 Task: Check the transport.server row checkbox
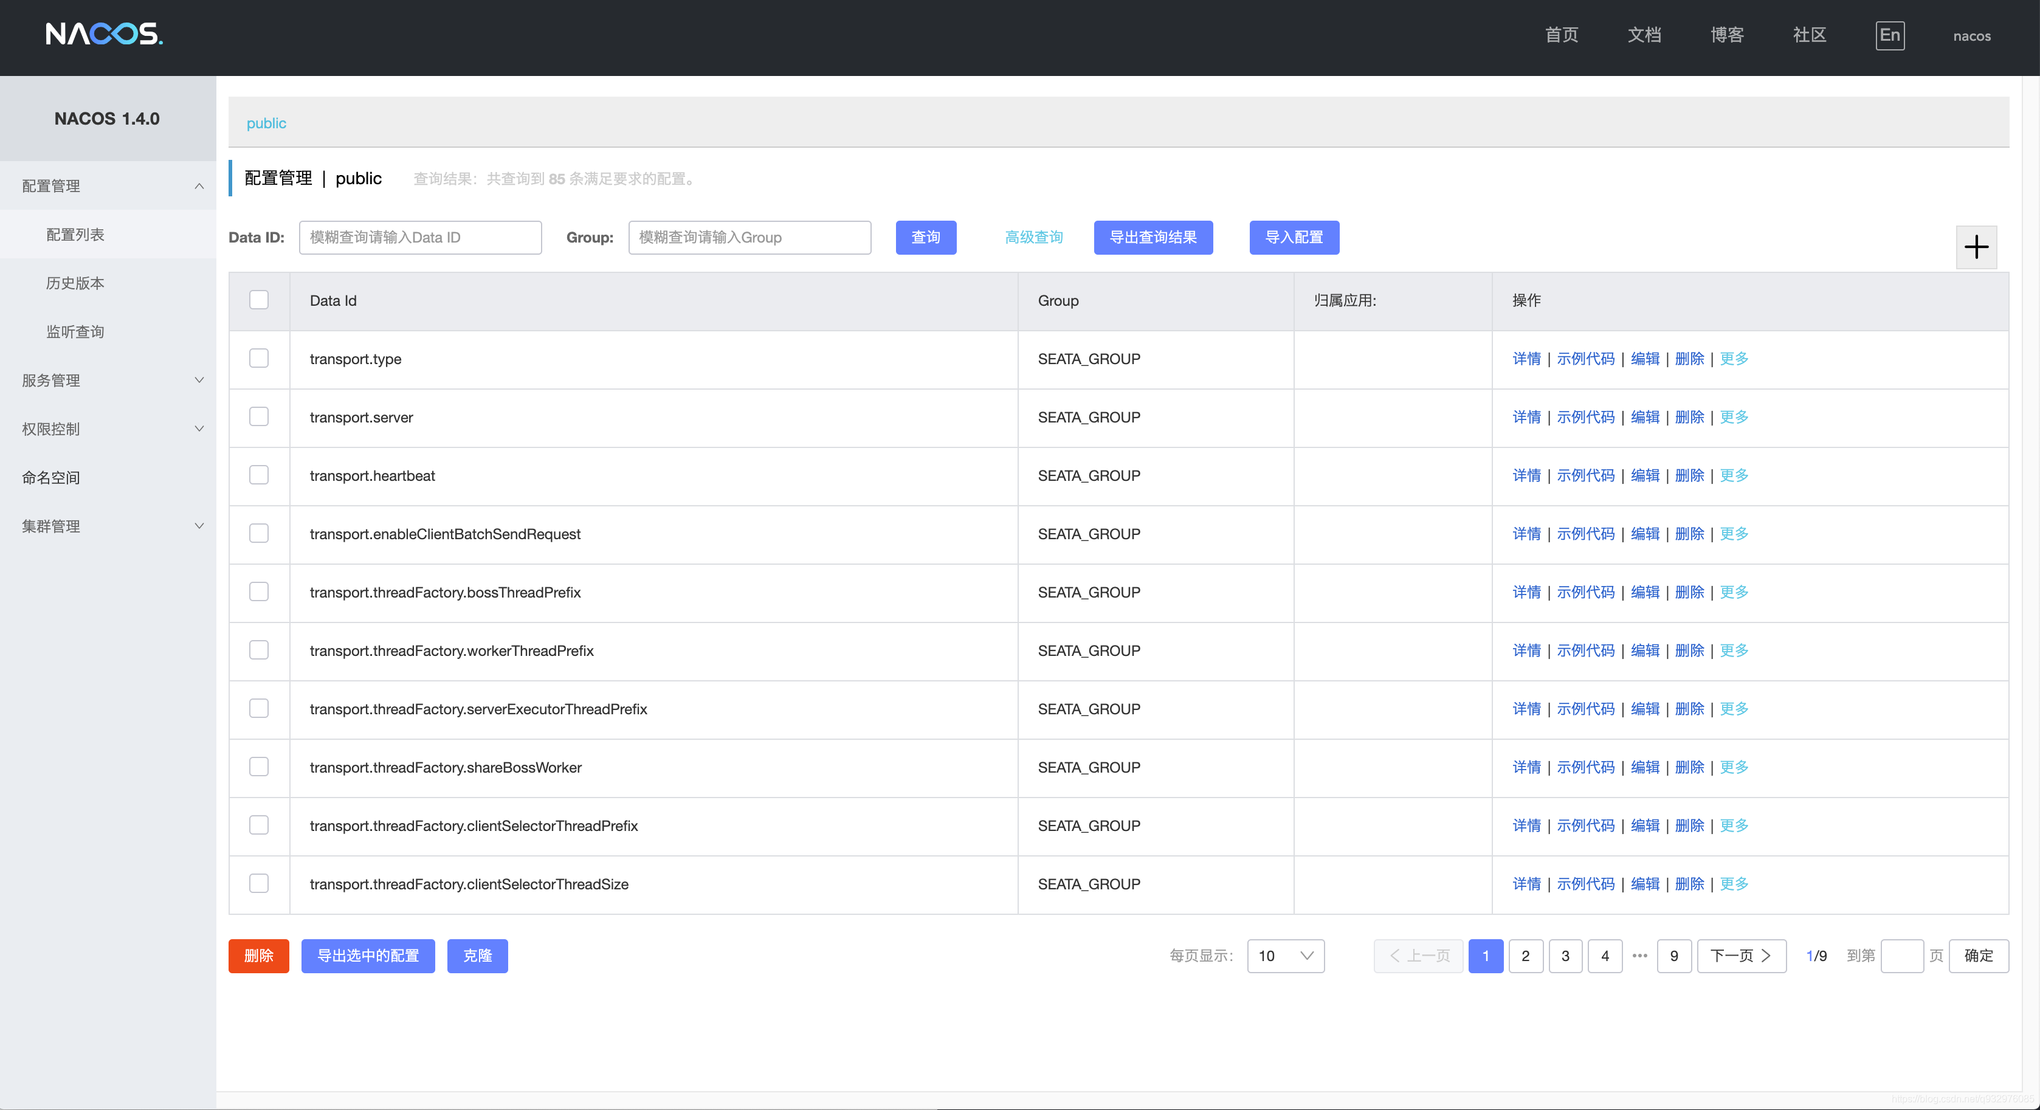(x=259, y=417)
